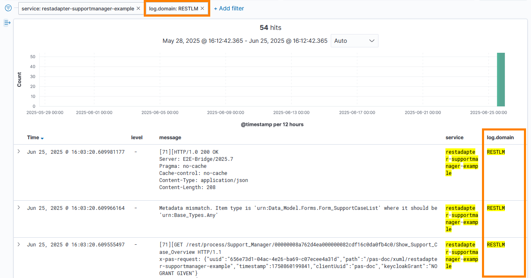Viewport: 531px width, 278px height.
Task: Click the log.domain column header
Action: point(500,138)
